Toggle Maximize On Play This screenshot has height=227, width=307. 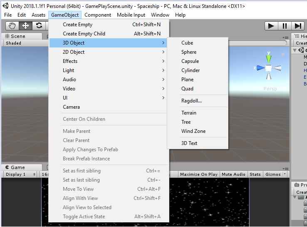click(199, 174)
